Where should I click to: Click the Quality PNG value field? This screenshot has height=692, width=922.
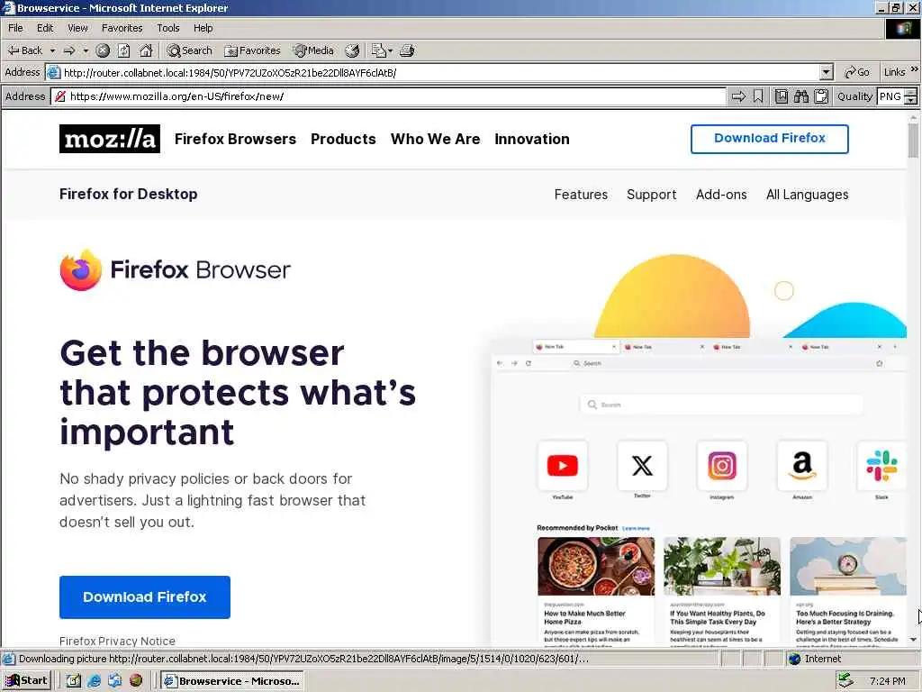click(x=890, y=96)
